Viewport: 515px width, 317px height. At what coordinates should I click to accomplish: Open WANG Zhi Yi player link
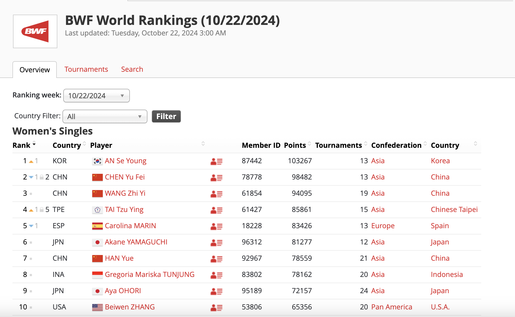coord(125,193)
